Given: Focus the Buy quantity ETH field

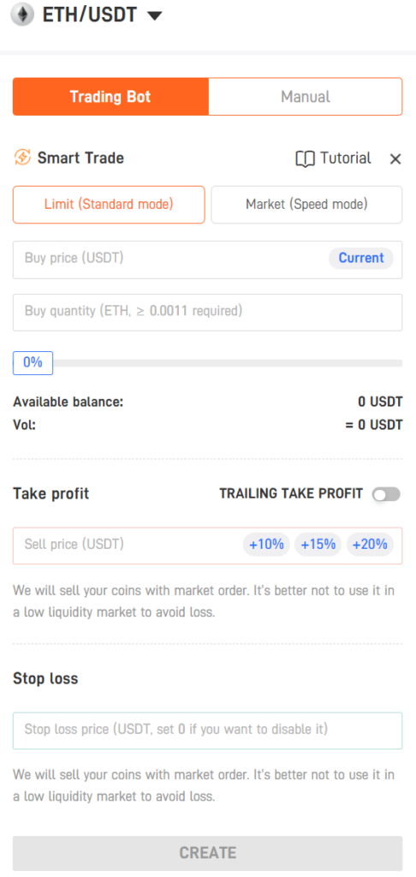Looking at the screenshot, I should tap(207, 312).
